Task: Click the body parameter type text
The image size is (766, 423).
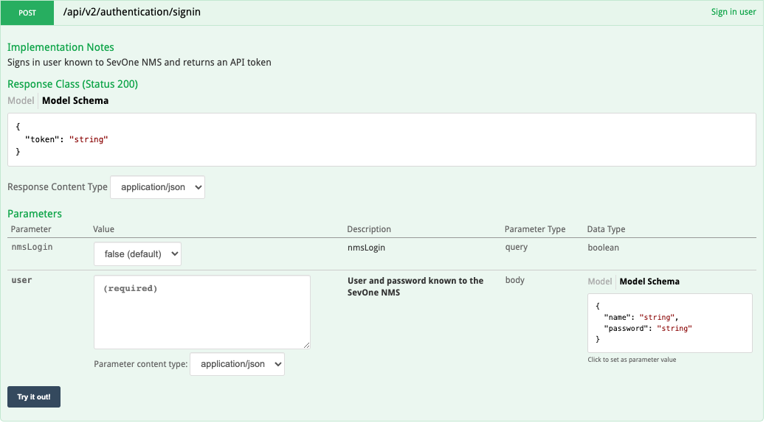Action: 515,280
